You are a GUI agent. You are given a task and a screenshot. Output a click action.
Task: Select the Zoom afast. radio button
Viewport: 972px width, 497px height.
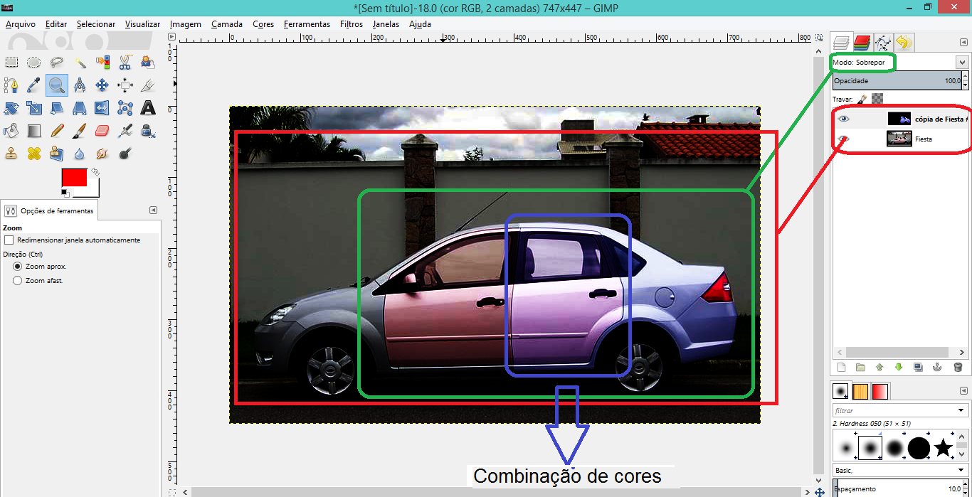point(18,281)
